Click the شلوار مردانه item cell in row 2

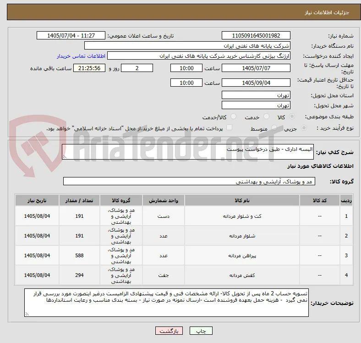pyautogui.click(x=242, y=236)
